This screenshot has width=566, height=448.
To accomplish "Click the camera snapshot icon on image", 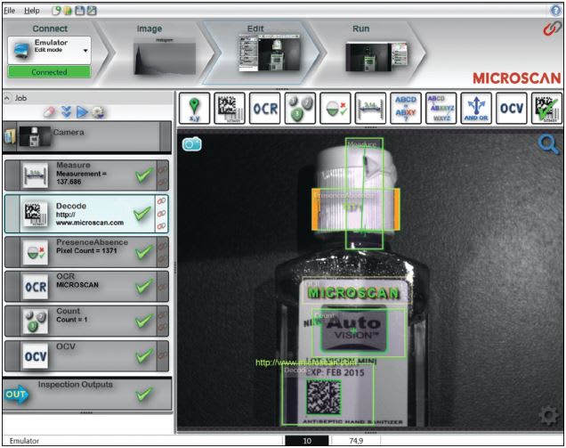I will (191, 144).
